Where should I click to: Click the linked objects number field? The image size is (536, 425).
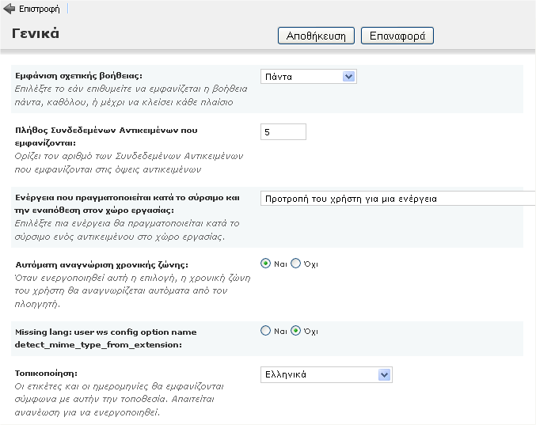(x=283, y=132)
